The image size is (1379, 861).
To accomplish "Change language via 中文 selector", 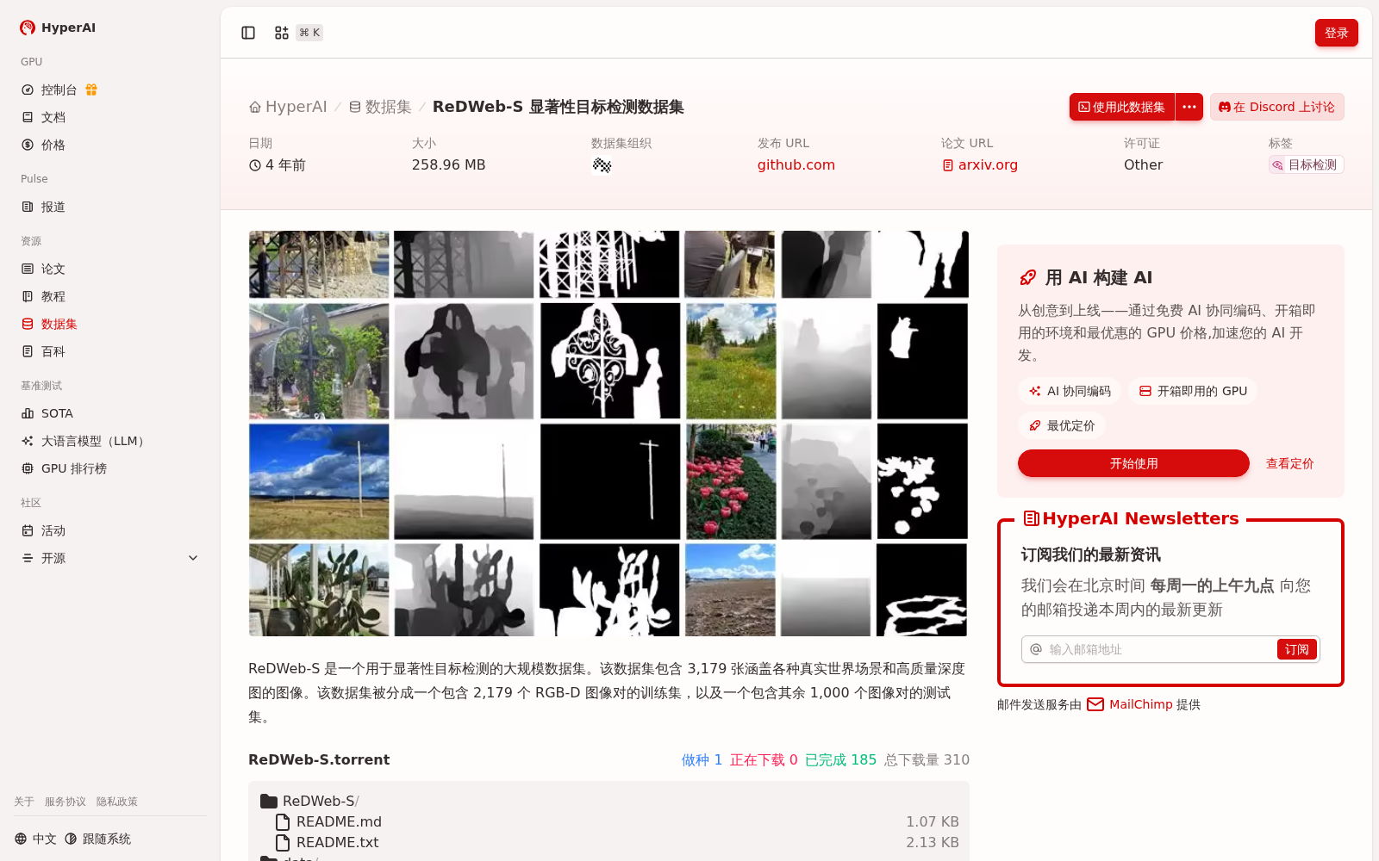I will [35, 839].
